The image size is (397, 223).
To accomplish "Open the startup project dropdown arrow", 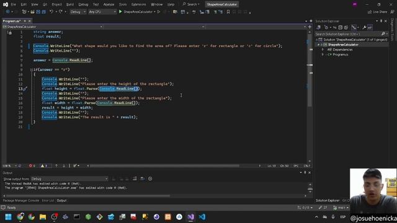I will pos(154,12).
